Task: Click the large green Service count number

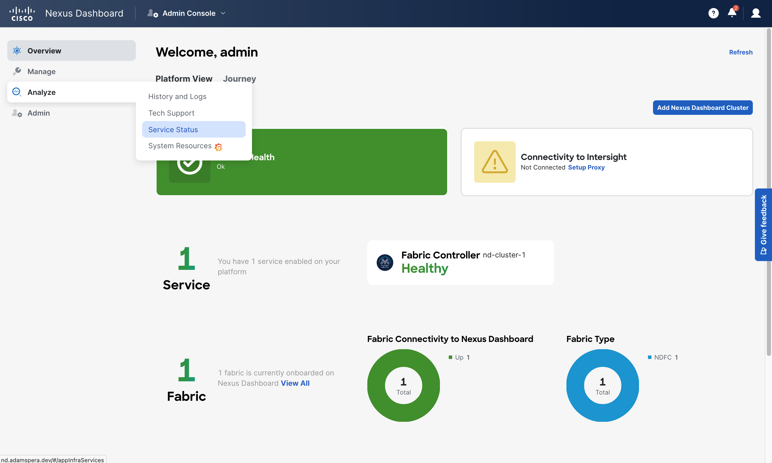Action: coord(187,258)
